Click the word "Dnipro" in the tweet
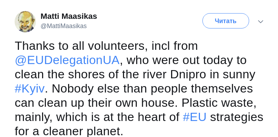 tap(188, 75)
